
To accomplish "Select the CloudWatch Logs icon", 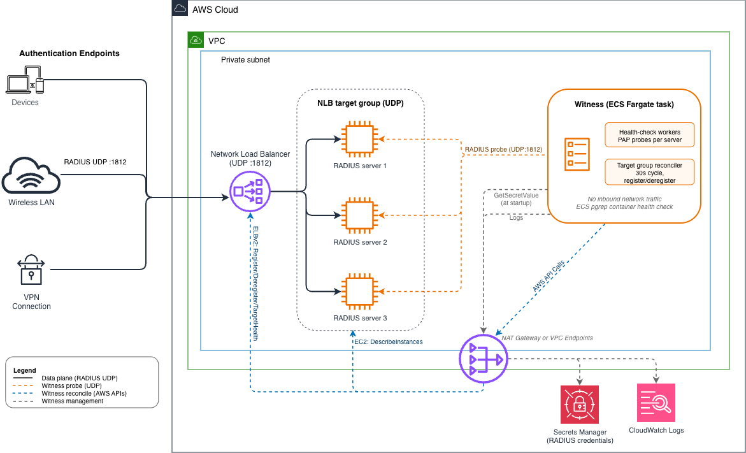I will pos(656,403).
